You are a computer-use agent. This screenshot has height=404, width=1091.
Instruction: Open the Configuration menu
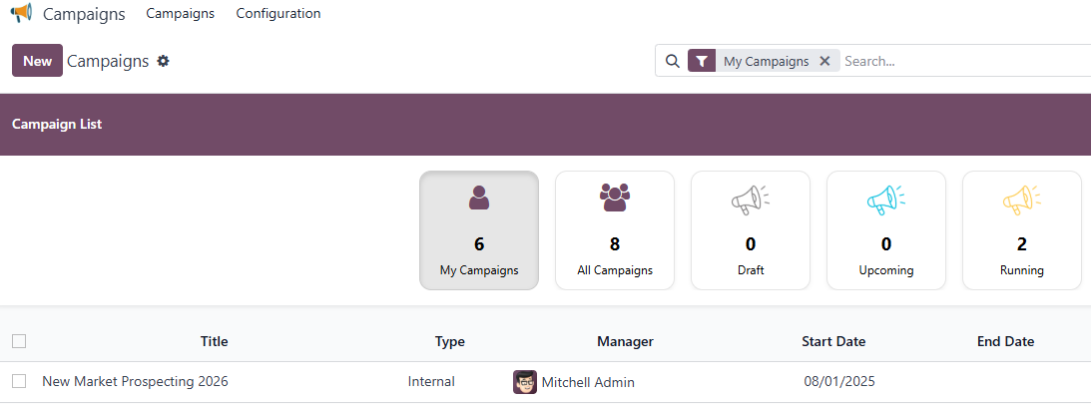pyautogui.click(x=278, y=14)
